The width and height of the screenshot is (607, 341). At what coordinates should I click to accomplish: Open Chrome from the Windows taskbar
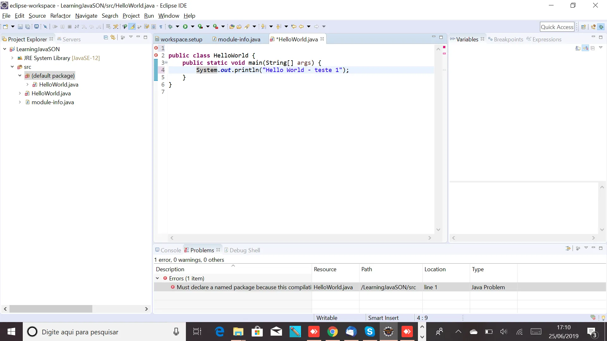[332, 332]
